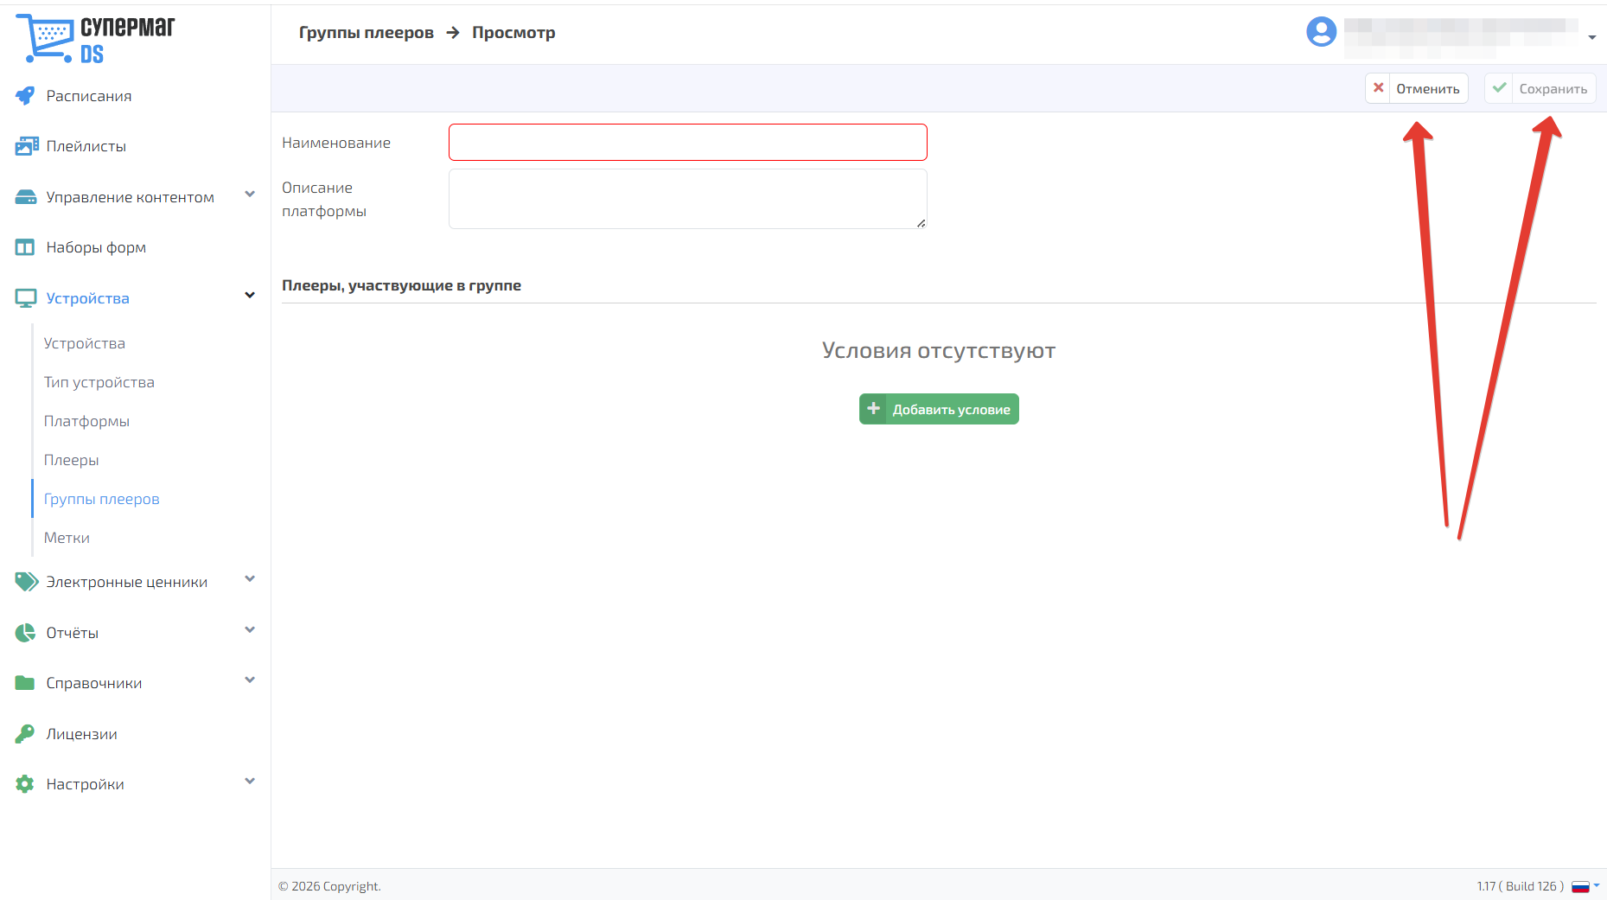Click the user avatar icon
1607x900 pixels.
tap(1321, 32)
